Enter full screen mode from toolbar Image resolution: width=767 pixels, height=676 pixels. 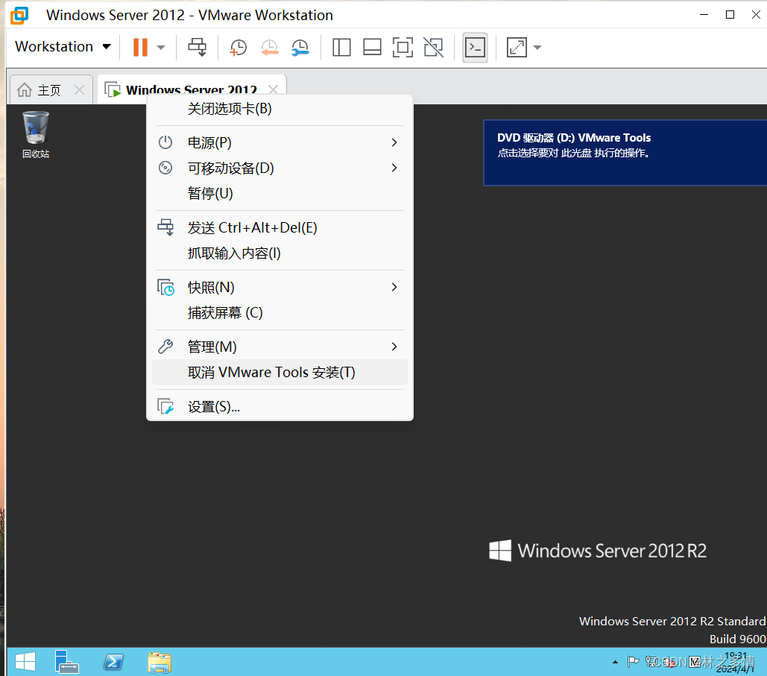(x=403, y=48)
